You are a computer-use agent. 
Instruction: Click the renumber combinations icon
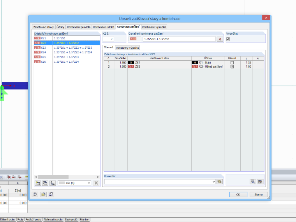(x=53, y=183)
